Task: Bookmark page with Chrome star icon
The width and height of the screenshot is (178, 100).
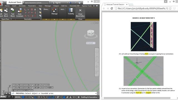Action: point(170,9)
